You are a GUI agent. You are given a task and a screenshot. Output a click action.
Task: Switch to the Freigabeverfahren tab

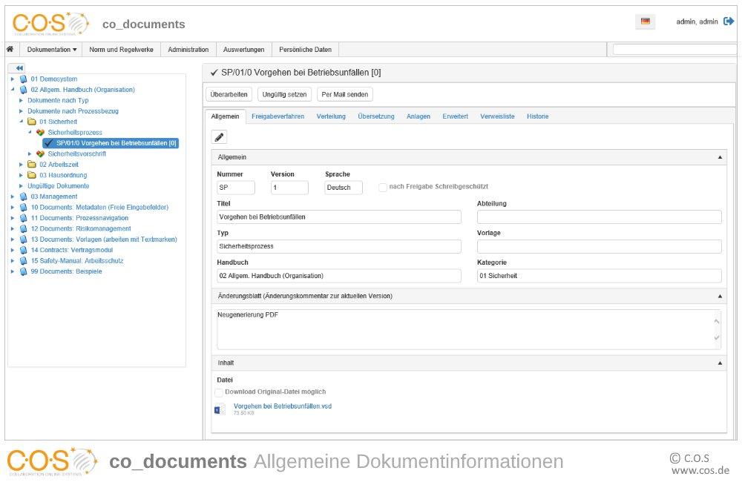[278, 116]
